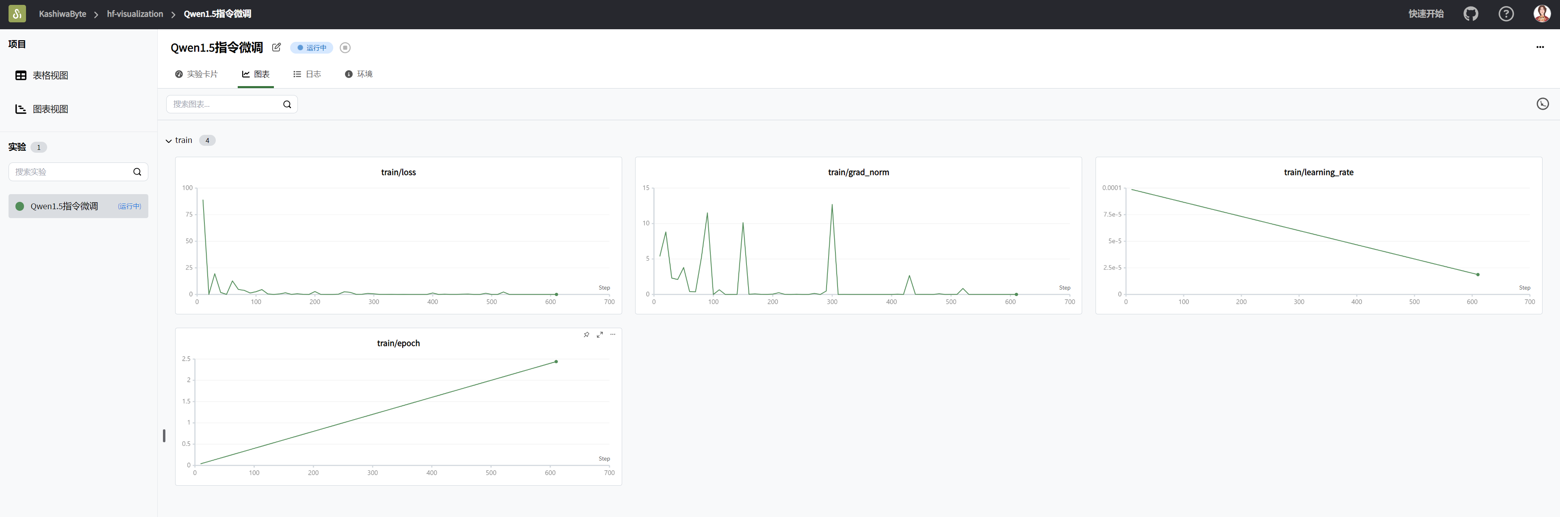Screen dimensions: 1560x517
Task: Click the SwanLab logo in top bar
Action: (x=17, y=14)
